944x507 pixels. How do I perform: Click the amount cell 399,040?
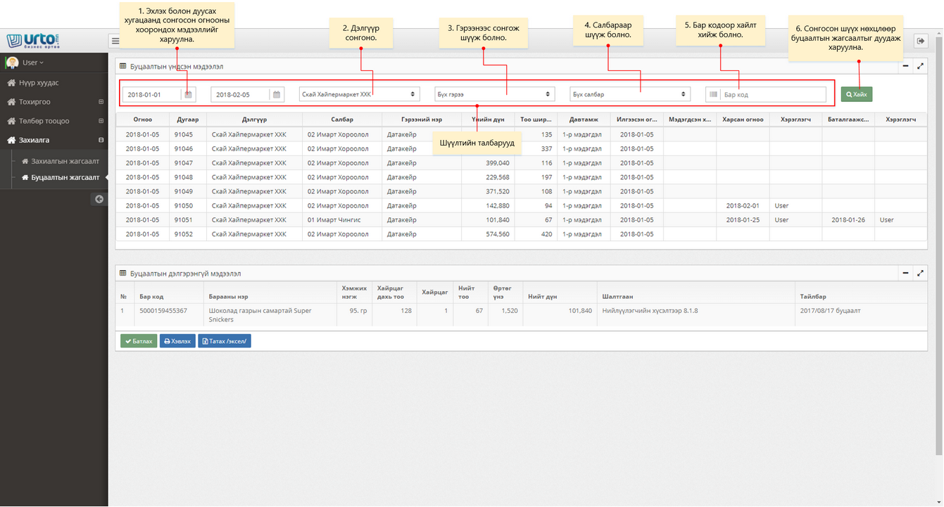(x=489, y=162)
